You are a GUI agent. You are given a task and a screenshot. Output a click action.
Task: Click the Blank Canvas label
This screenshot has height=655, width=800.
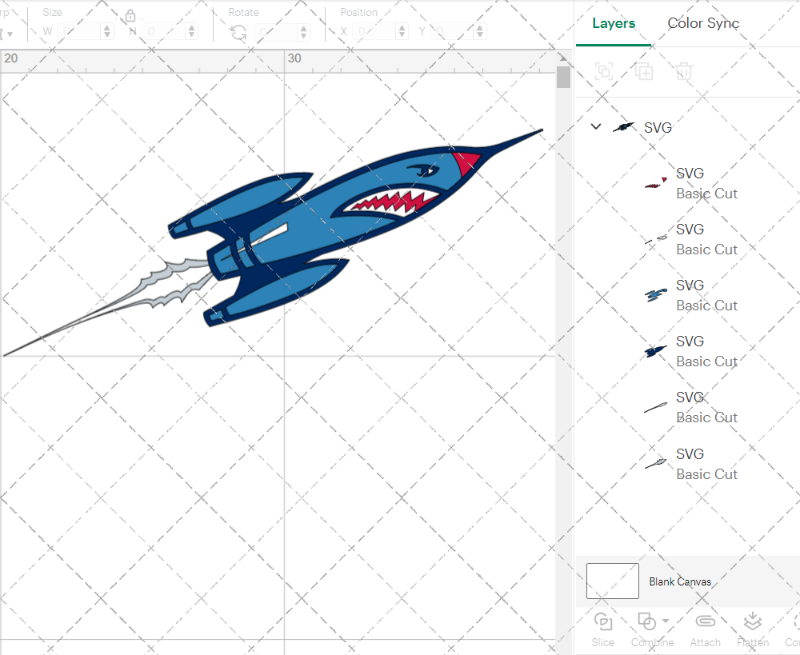680,581
